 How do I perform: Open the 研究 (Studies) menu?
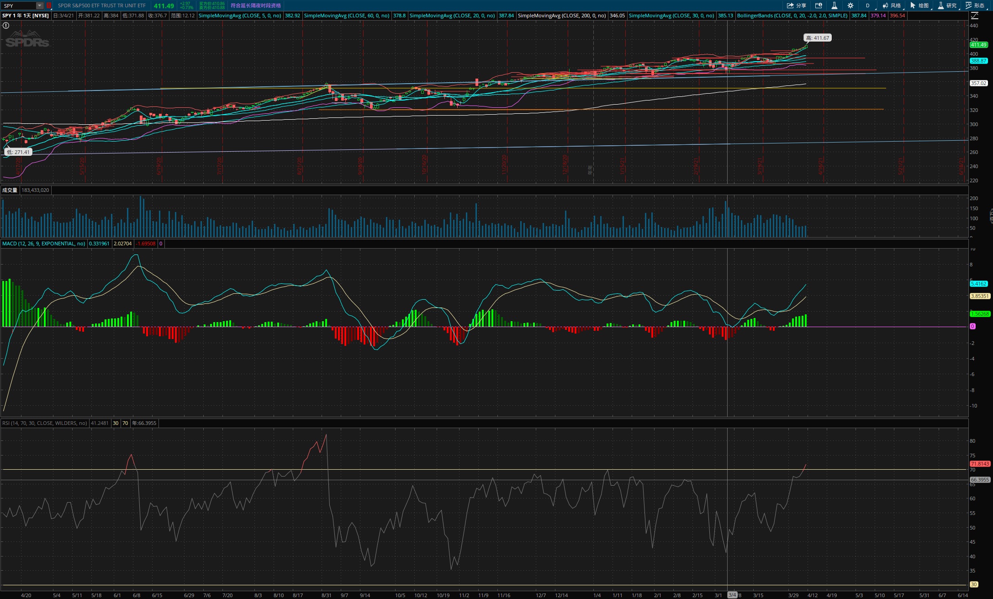point(947,5)
